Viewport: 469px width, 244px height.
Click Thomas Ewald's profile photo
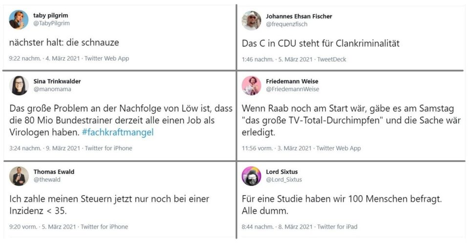click(x=19, y=176)
